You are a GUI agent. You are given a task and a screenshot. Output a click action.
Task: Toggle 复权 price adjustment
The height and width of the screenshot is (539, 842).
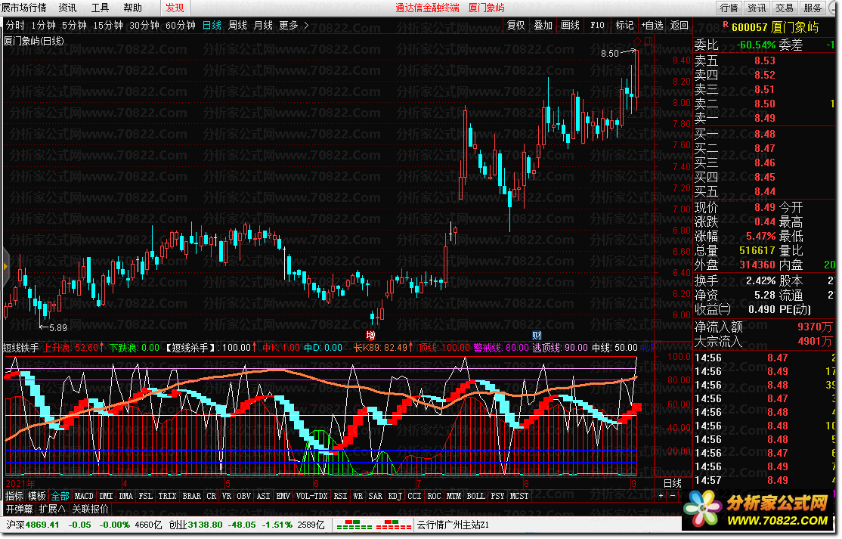516,25
